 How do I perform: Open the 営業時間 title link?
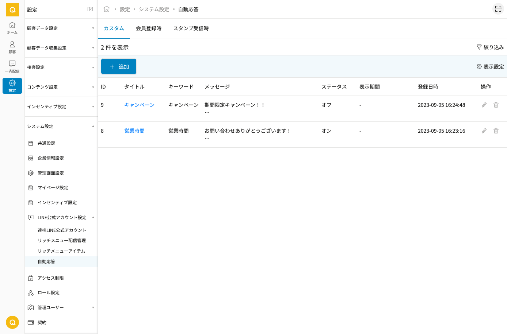click(x=134, y=131)
